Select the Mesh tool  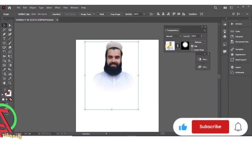(x=4, y=65)
